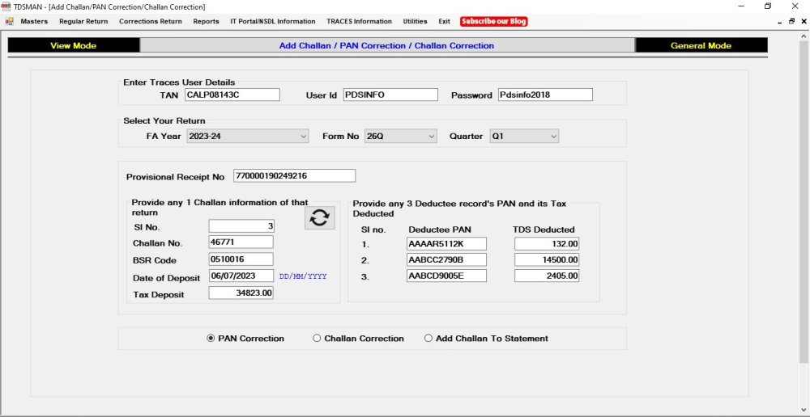Screen dimensions: 810x417
Task: Click the Date of Deposit field
Action: (241, 276)
